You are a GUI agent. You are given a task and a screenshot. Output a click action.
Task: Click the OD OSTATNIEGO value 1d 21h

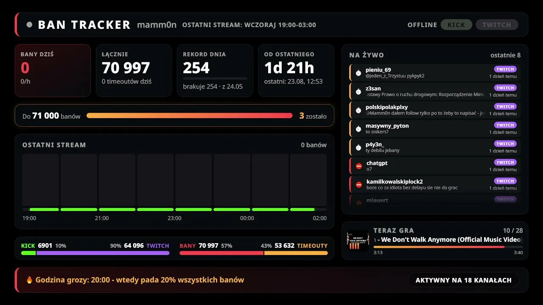pyautogui.click(x=289, y=68)
